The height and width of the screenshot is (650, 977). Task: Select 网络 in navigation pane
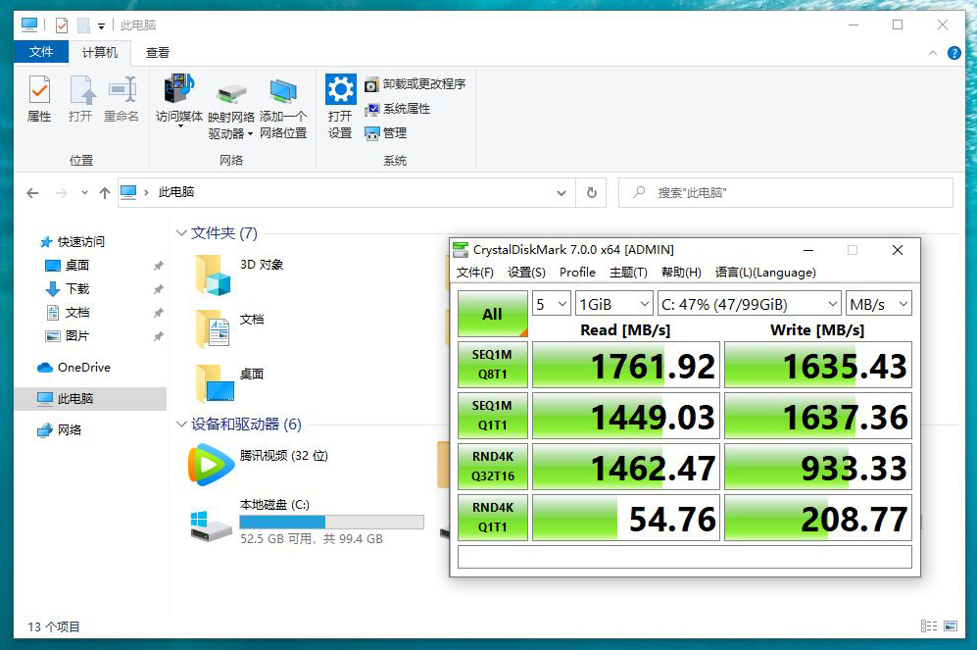pyautogui.click(x=70, y=430)
